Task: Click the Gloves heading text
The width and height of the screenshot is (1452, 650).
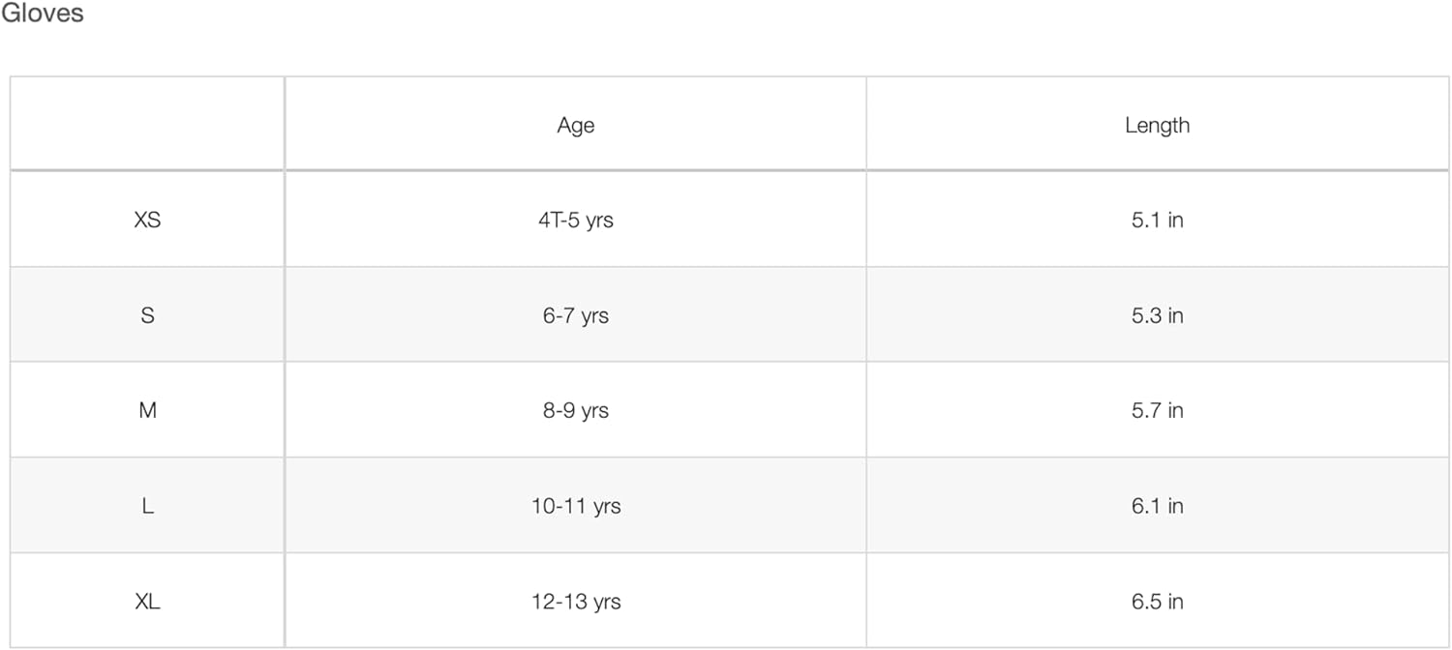Action: (42, 14)
